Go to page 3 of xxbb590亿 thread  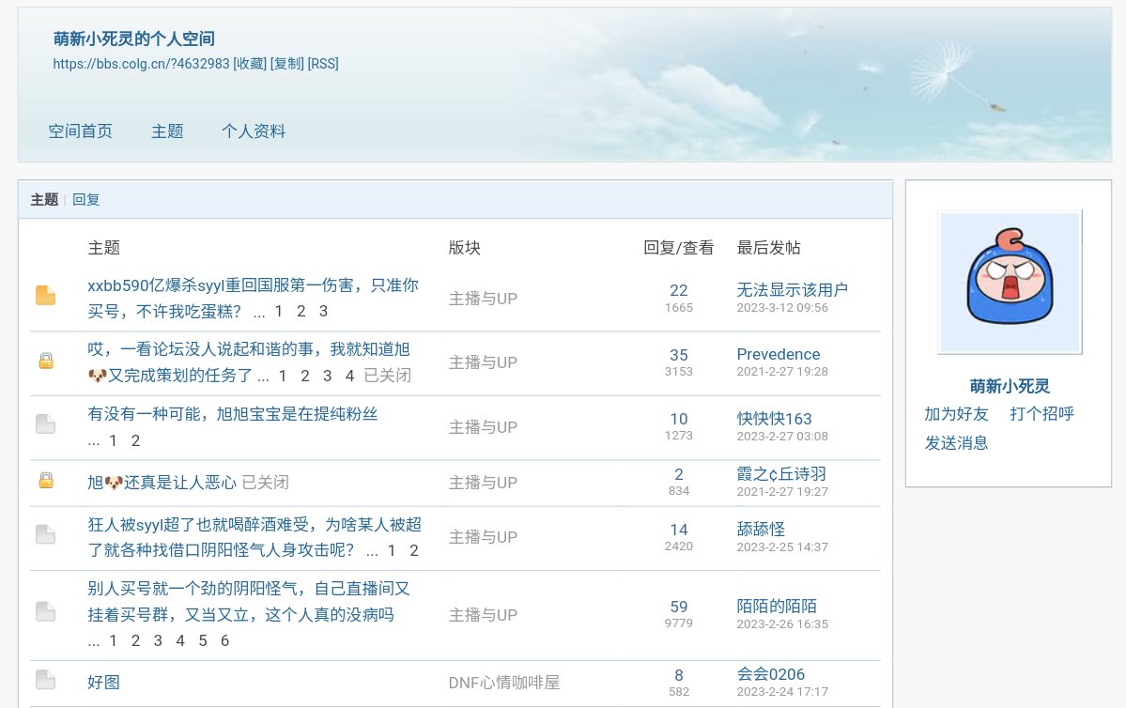pos(323,311)
